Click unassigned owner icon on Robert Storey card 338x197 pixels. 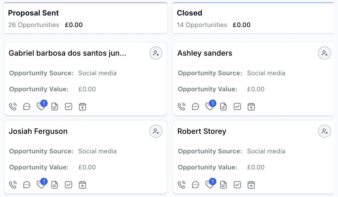click(x=324, y=131)
